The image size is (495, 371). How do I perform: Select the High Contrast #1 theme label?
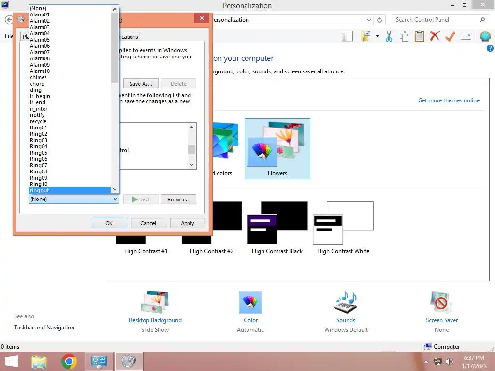[x=146, y=251]
